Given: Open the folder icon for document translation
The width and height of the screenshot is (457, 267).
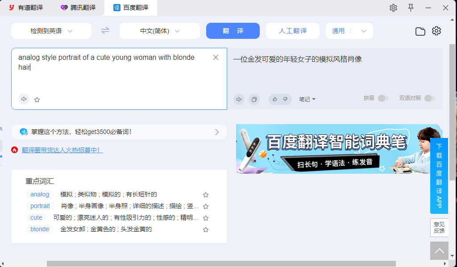Looking at the screenshot, I should 420,31.
